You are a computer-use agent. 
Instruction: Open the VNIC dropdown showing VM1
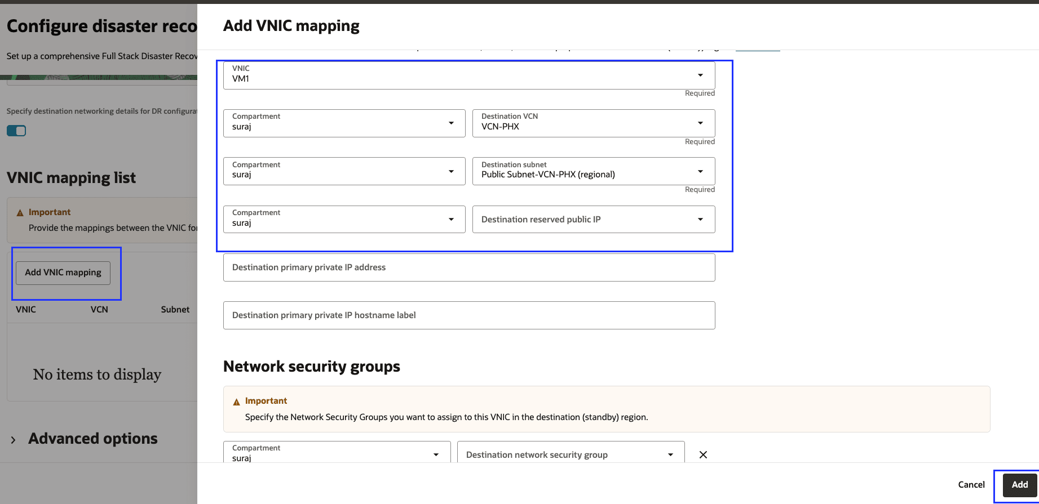click(x=469, y=75)
